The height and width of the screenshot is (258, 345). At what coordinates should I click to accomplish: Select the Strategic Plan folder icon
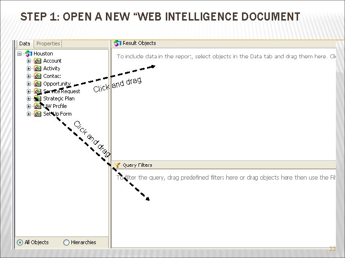38,98
